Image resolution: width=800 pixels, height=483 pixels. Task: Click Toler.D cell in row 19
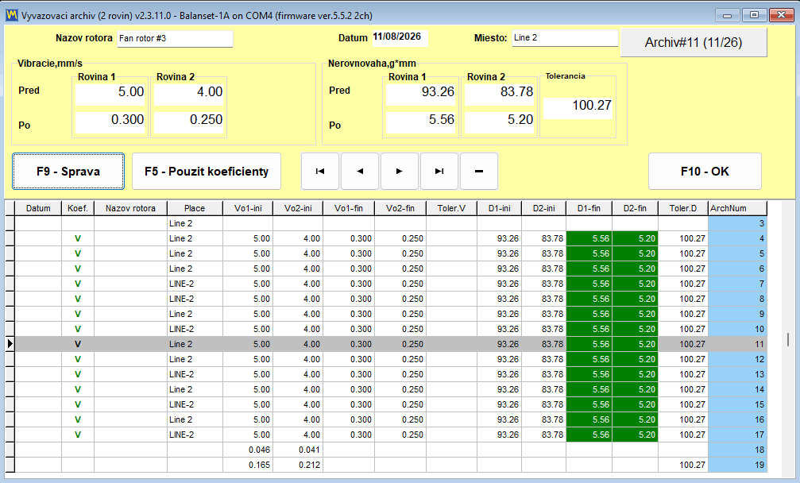click(683, 465)
